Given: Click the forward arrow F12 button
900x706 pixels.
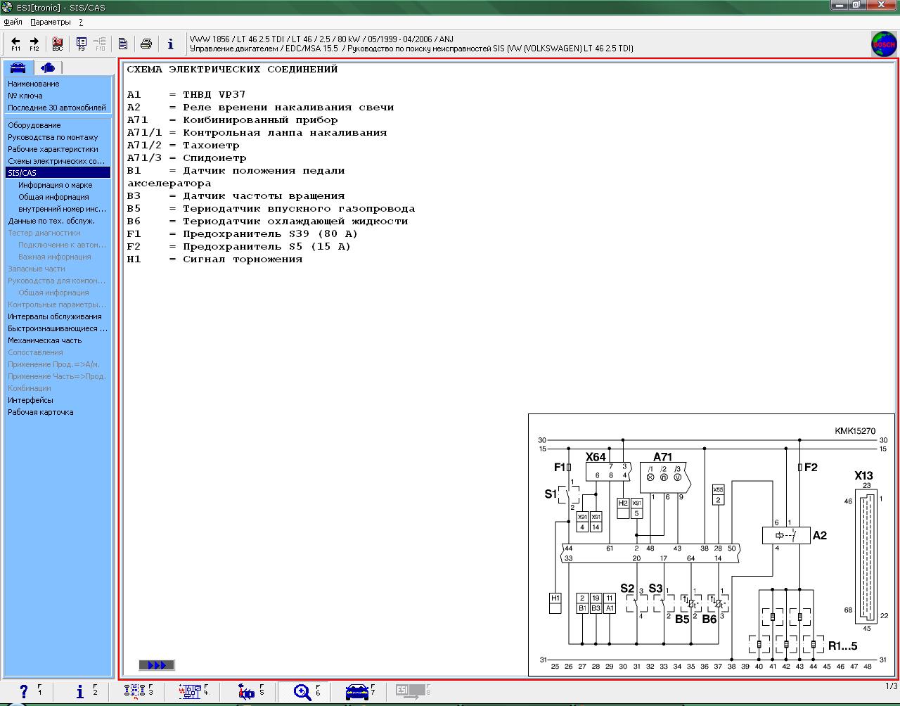Looking at the screenshot, I should click(x=34, y=44).
